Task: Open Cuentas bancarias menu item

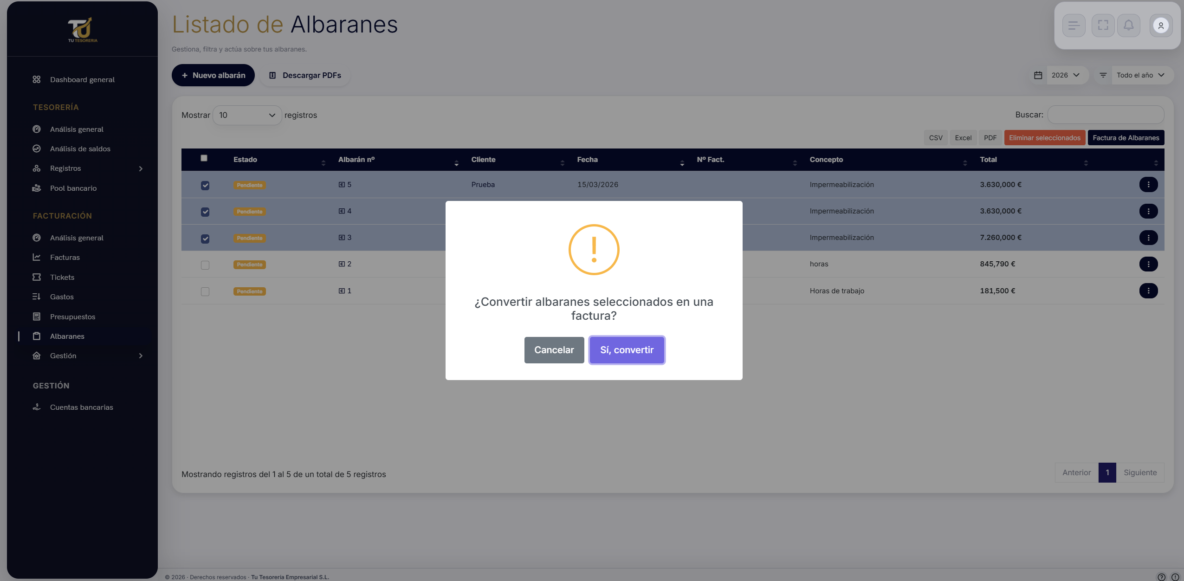Action: pyautogui.click(x=81, y=407)
